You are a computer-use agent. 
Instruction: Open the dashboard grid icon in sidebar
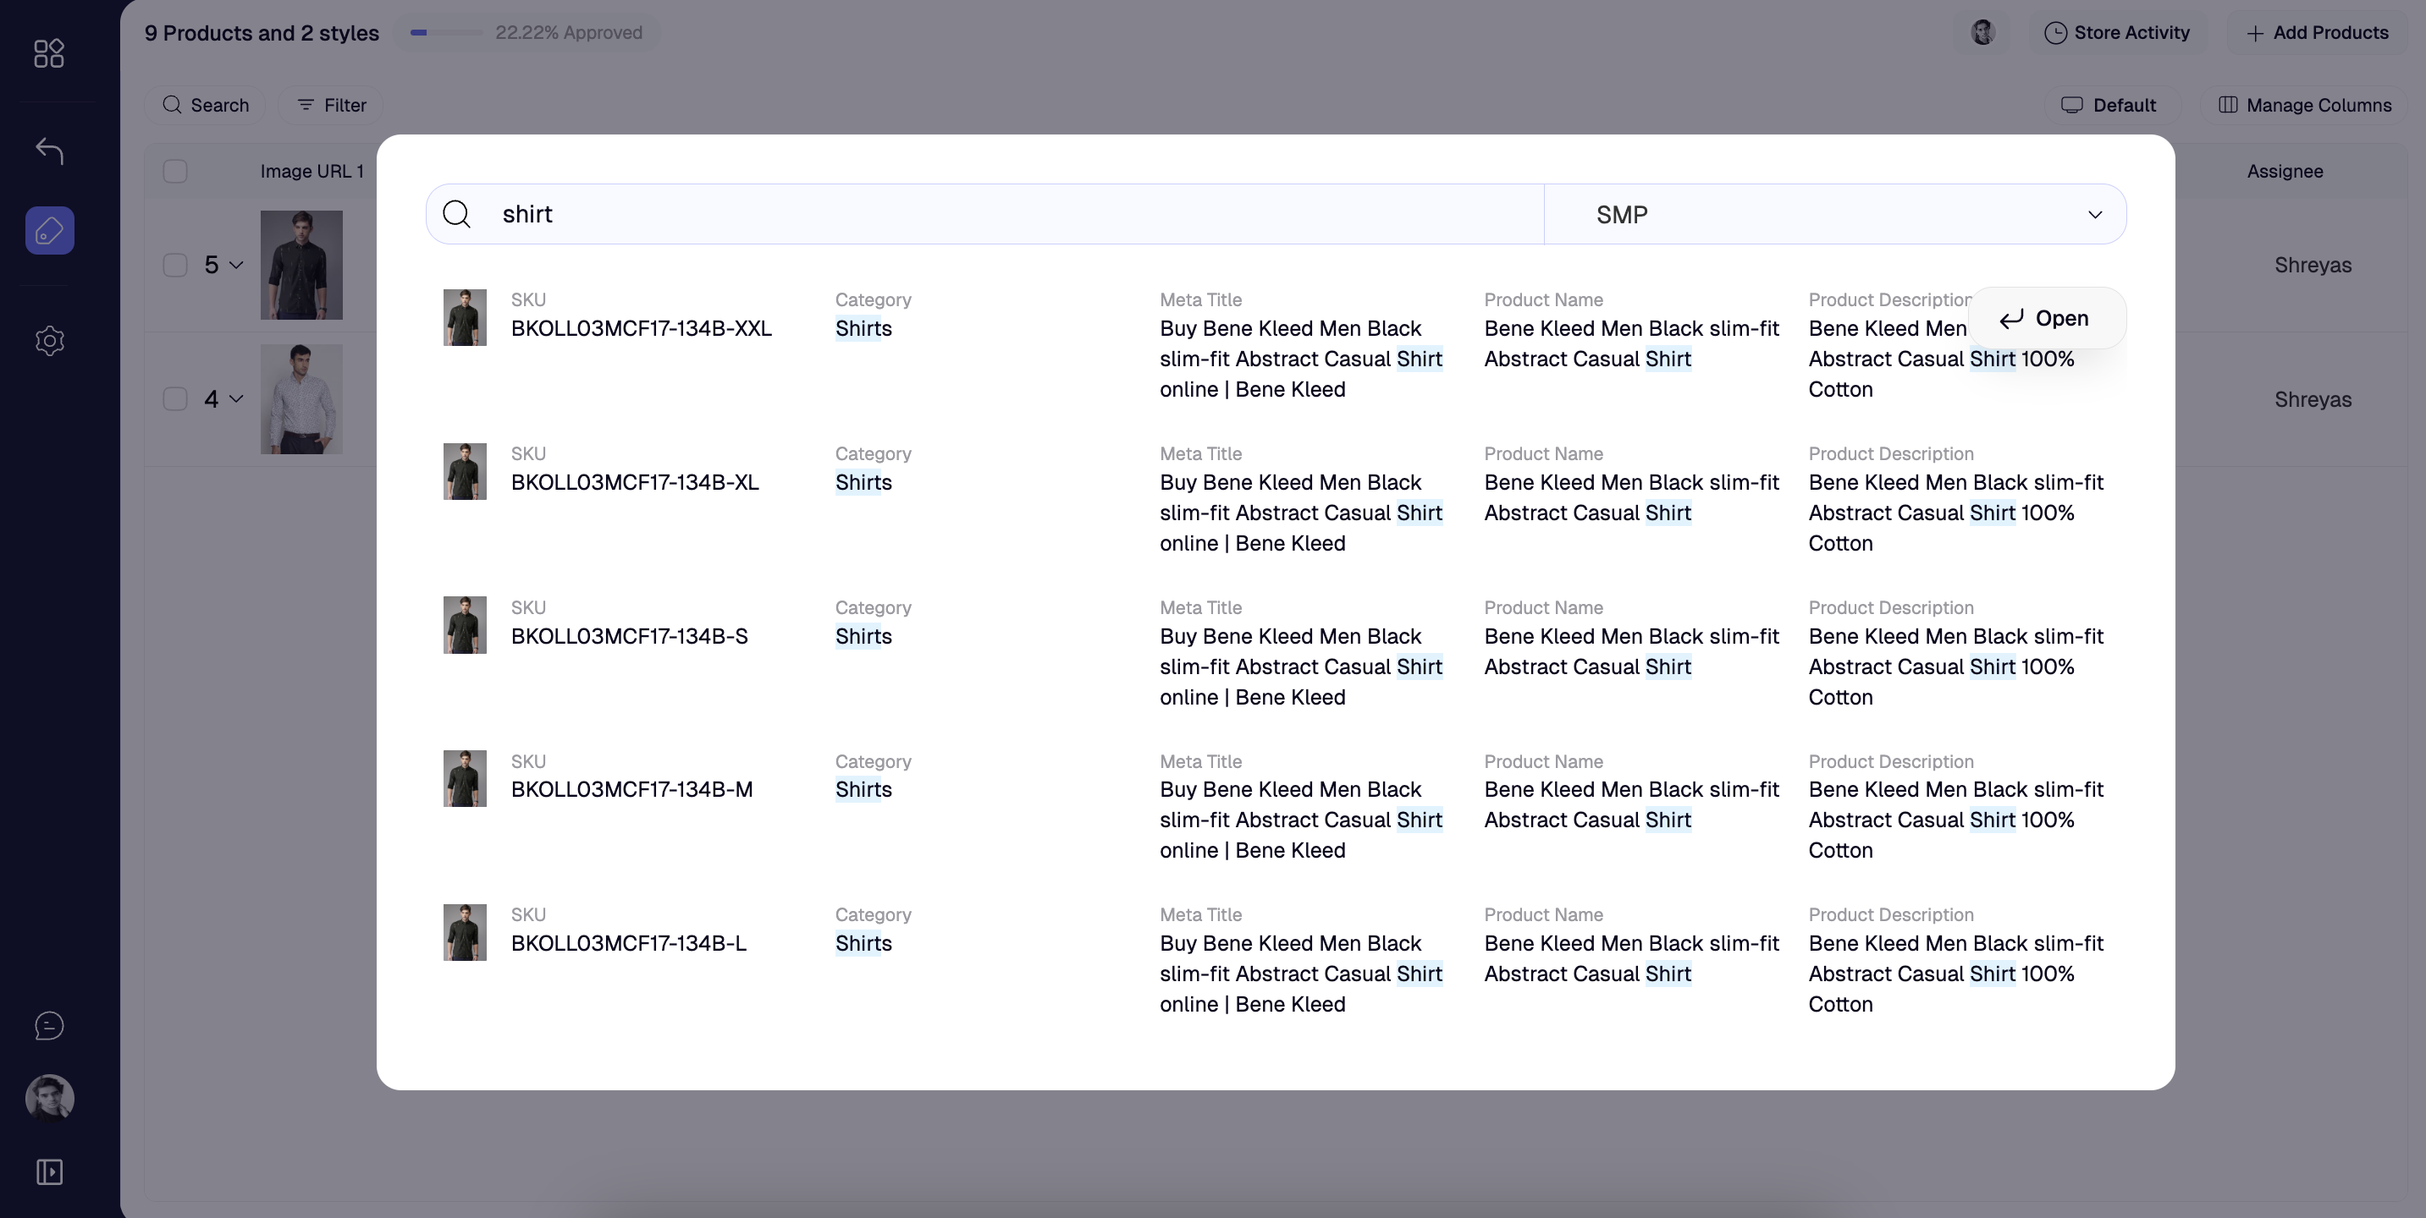click(49, 52)
